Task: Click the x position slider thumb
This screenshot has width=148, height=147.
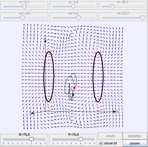Action: pos(24,7)
